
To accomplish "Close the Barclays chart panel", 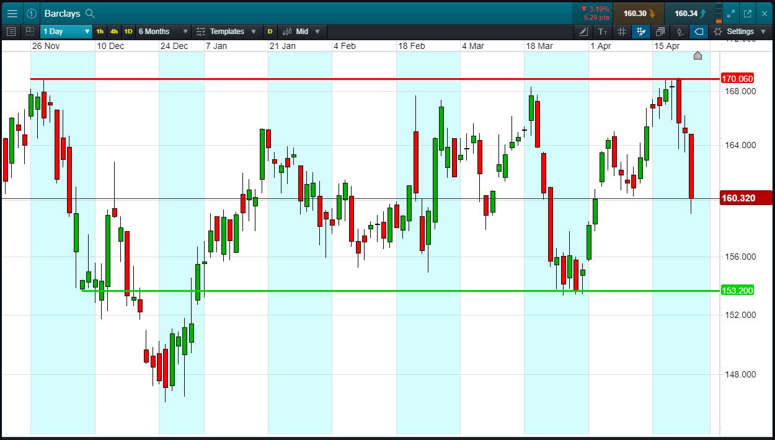I will point(763,13).
